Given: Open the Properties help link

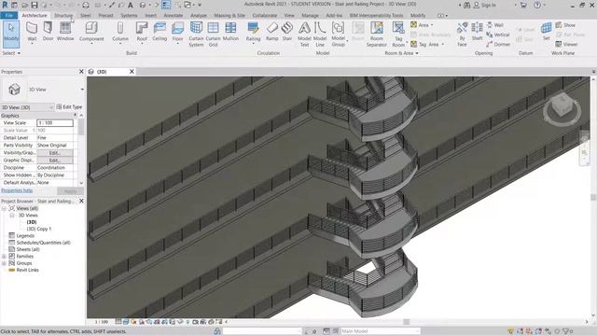Looking at the screenshot, I should point(17,190).
